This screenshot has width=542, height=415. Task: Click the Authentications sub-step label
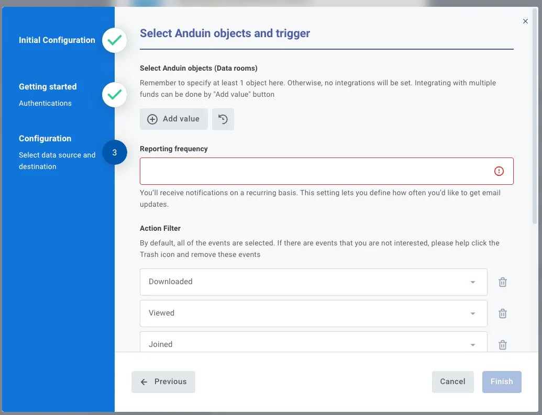tap(45, 103)
